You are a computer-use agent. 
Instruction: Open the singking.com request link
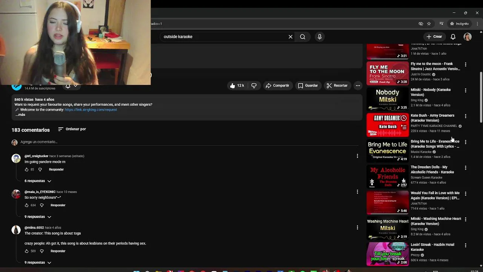click(91, 110)
